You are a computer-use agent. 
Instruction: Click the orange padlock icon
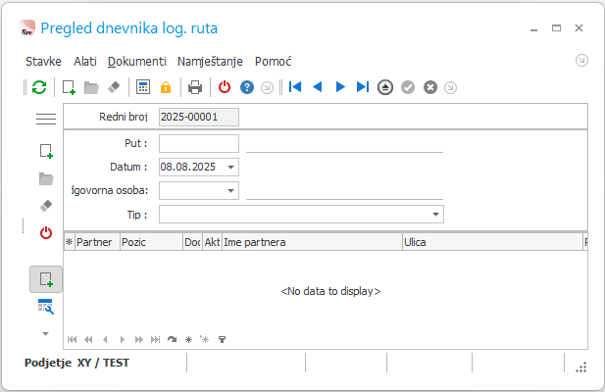click(166, 87)
